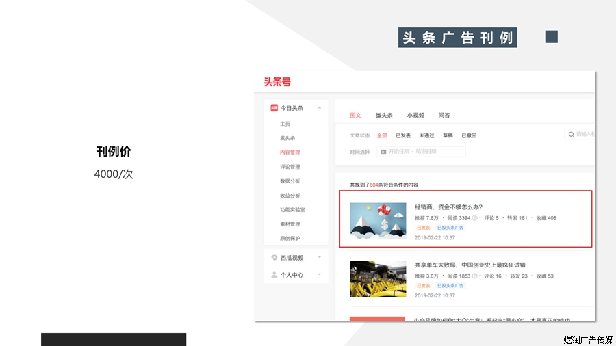The height and width of the screenshot is (346, 616).
Task: Click the 4000/次 price text
Action: (x=114, y=174)
